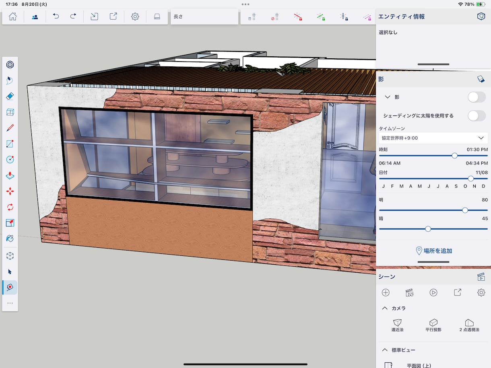The width and height of the screenshot is (491, 368).
Task: Select 平行投影 parallel projection camera
Action: pyautogui.click(x=433, y=325)
